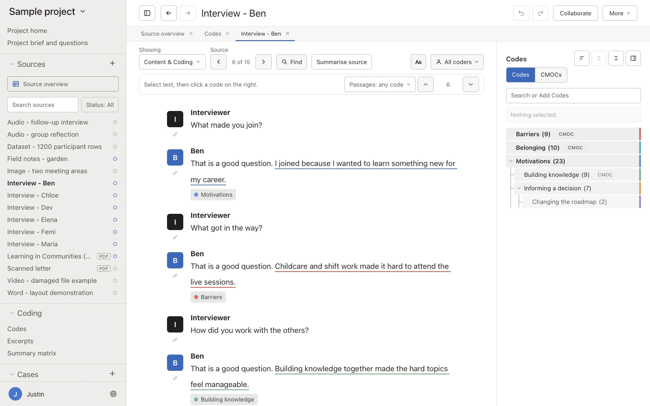The height and width of the screenshot is (406, 650).
Task: Toggle status circle for Interview - Maria
Action: click(115, 244)
